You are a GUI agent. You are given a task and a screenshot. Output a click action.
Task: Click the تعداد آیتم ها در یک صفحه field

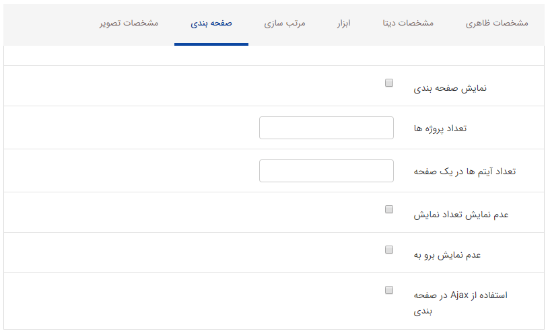point(326,171)
